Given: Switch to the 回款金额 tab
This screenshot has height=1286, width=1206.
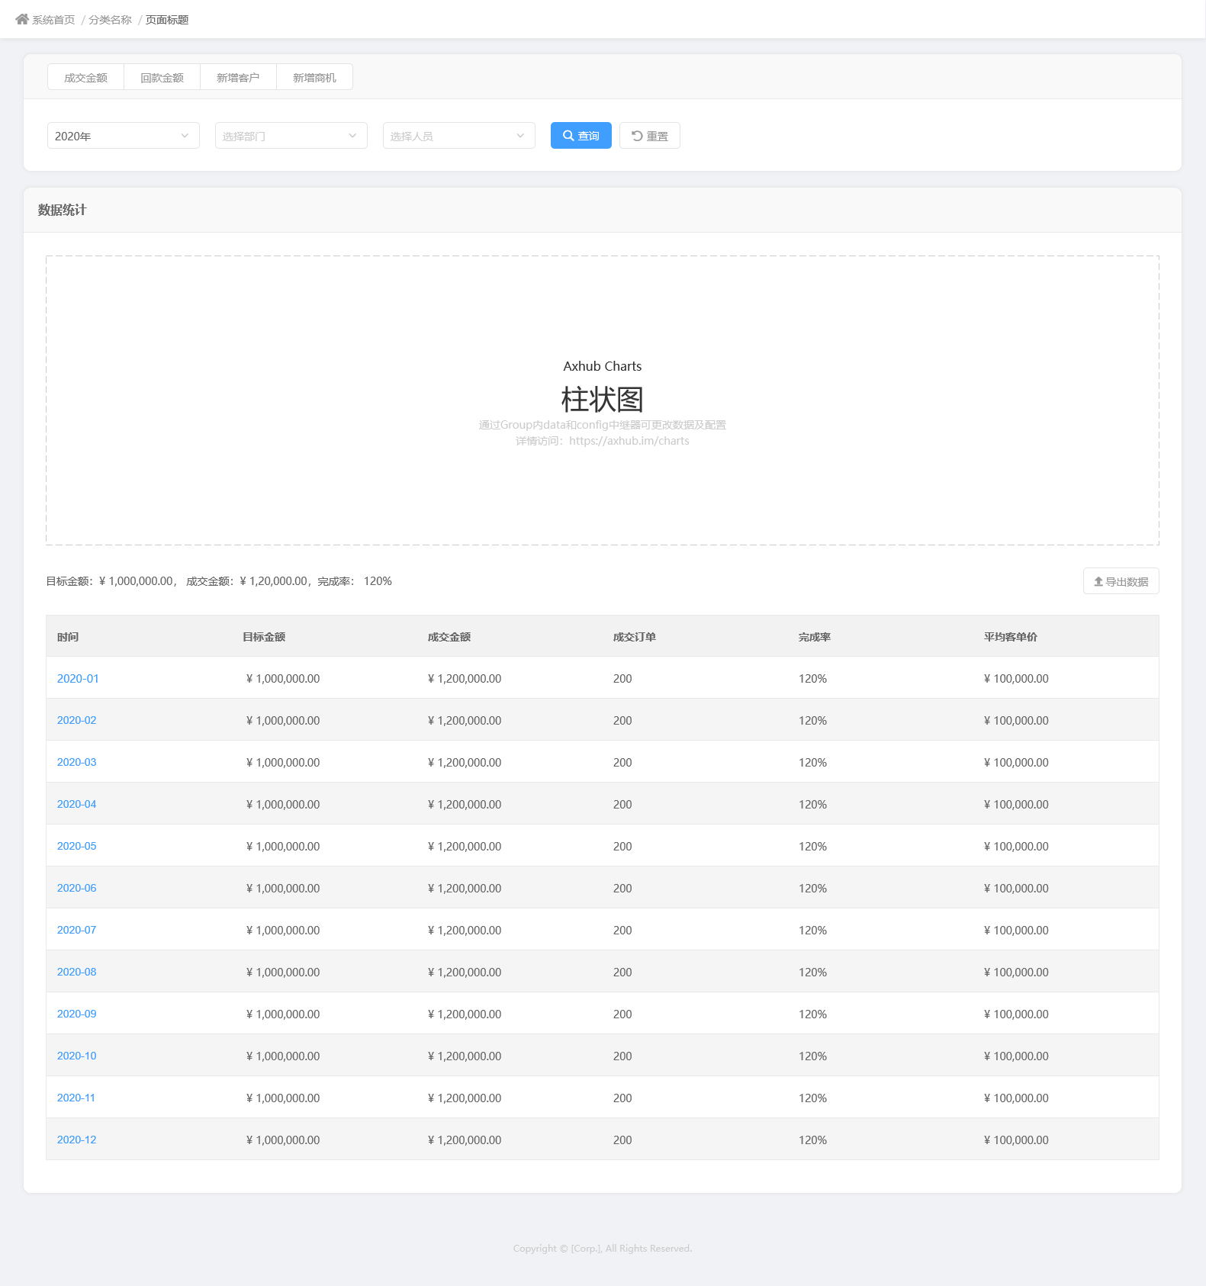Looking at the screenshot, I should click(162, 77).
